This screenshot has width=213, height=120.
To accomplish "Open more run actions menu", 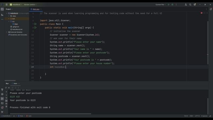I will (x=176, y=4).
